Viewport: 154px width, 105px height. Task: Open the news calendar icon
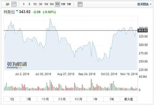[80, 4]
